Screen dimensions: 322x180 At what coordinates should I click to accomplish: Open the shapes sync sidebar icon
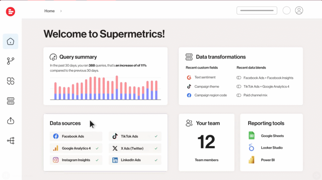(10, 81)
